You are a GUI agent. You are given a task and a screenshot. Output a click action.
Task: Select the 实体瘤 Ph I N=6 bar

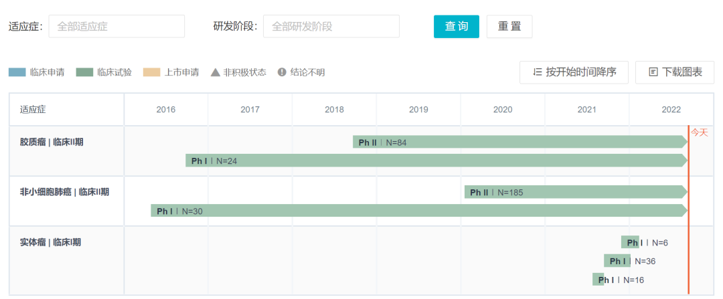(630, 242)
